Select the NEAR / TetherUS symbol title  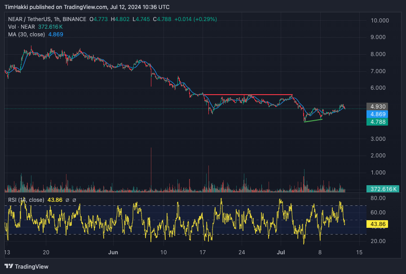47,19
